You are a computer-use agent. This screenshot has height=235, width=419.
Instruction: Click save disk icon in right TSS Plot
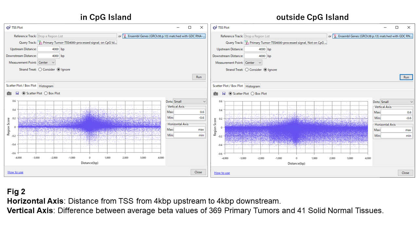224,94
